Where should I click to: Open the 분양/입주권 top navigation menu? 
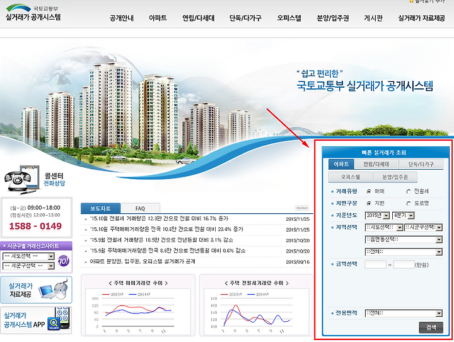point(333,18)
